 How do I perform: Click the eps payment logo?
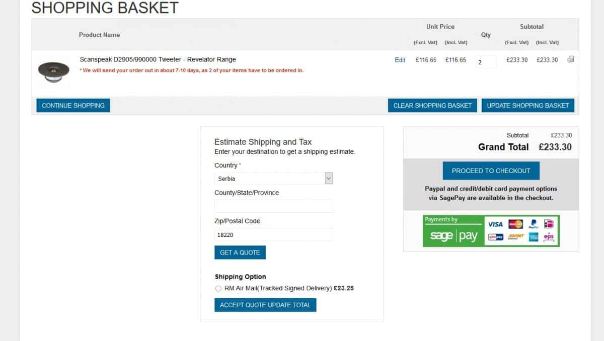click(549, 237)
